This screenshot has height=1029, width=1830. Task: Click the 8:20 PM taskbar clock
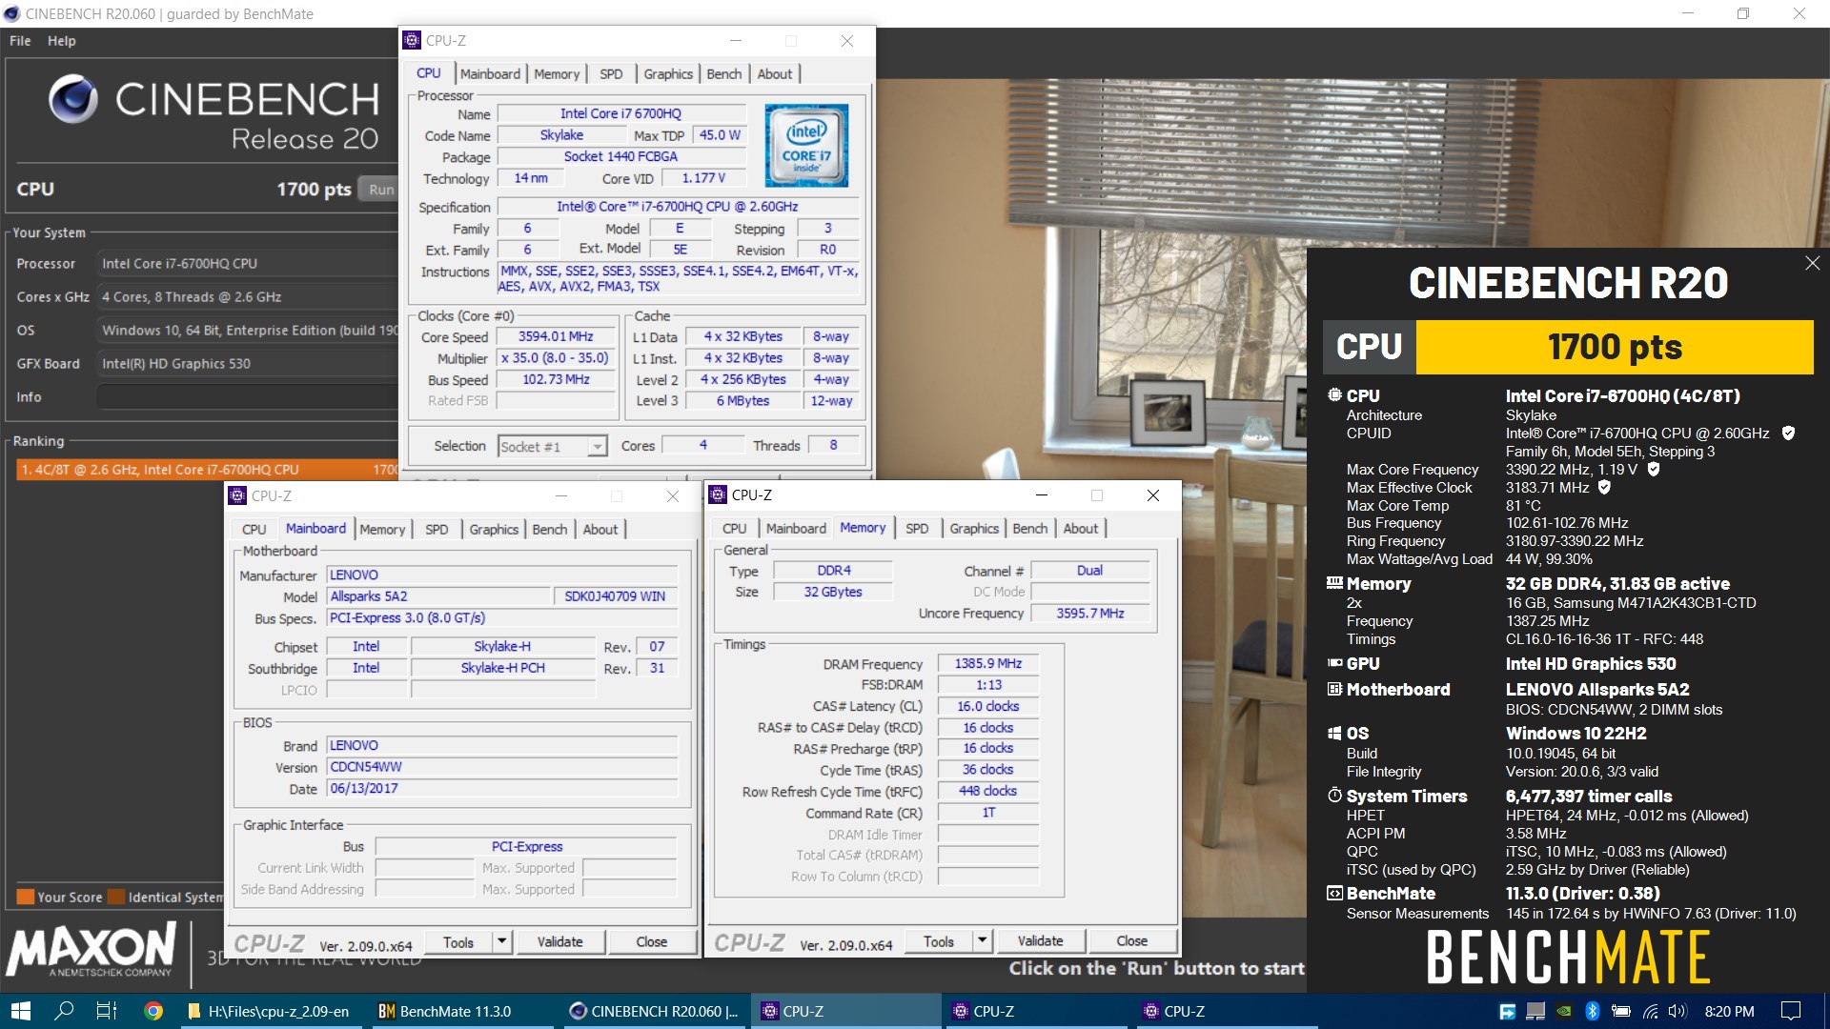click(x=1729, y=1011)
